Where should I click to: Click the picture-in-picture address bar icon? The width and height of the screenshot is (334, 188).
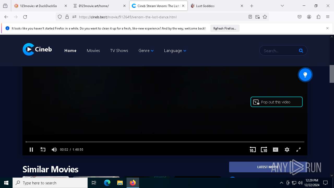258,17
